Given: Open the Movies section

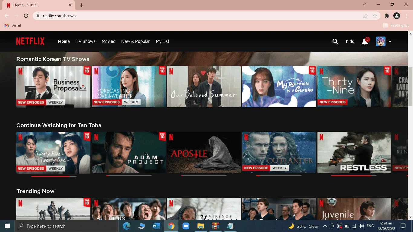Looking at the screenshot, I should 108,41.
